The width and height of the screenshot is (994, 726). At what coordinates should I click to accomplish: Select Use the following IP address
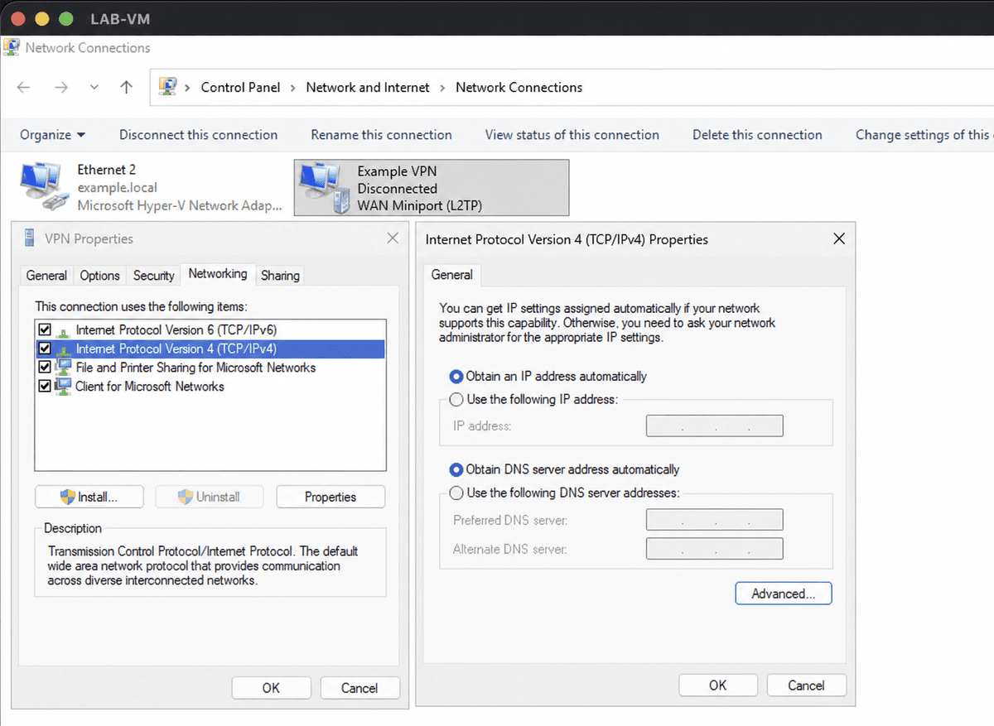[456, 399]
